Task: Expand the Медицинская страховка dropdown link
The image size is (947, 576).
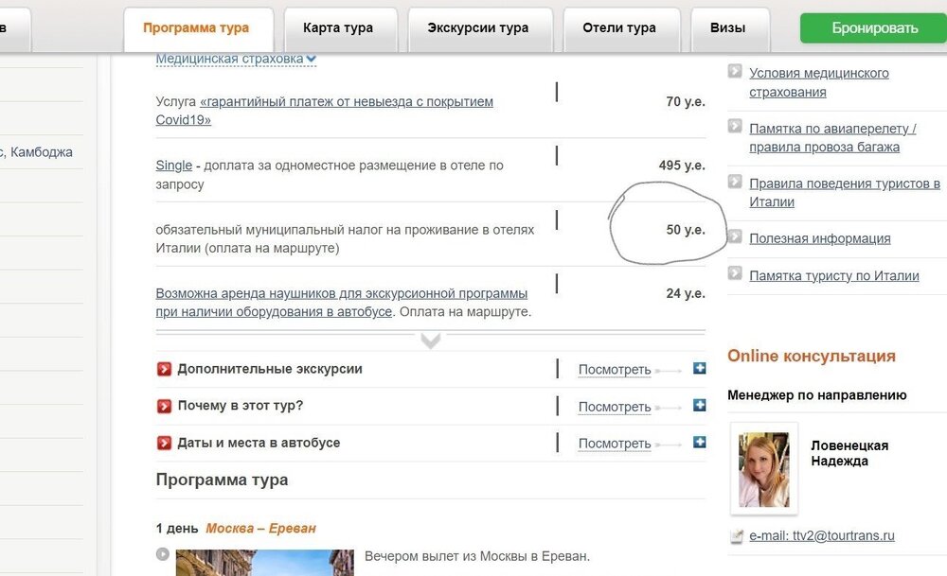Action: (236, 59)
